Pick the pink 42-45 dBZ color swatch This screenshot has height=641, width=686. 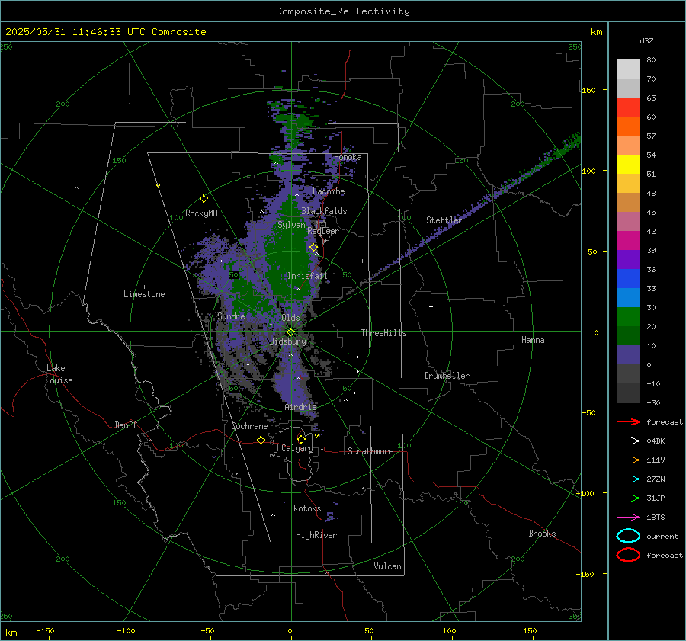[628, 221]
